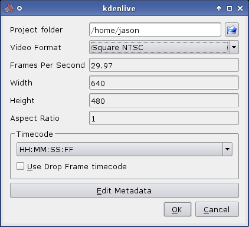This screenshot has height=227, width=249.
Task: Enable Use Drop Frame timecode checkbox
Action: point(21,166)
